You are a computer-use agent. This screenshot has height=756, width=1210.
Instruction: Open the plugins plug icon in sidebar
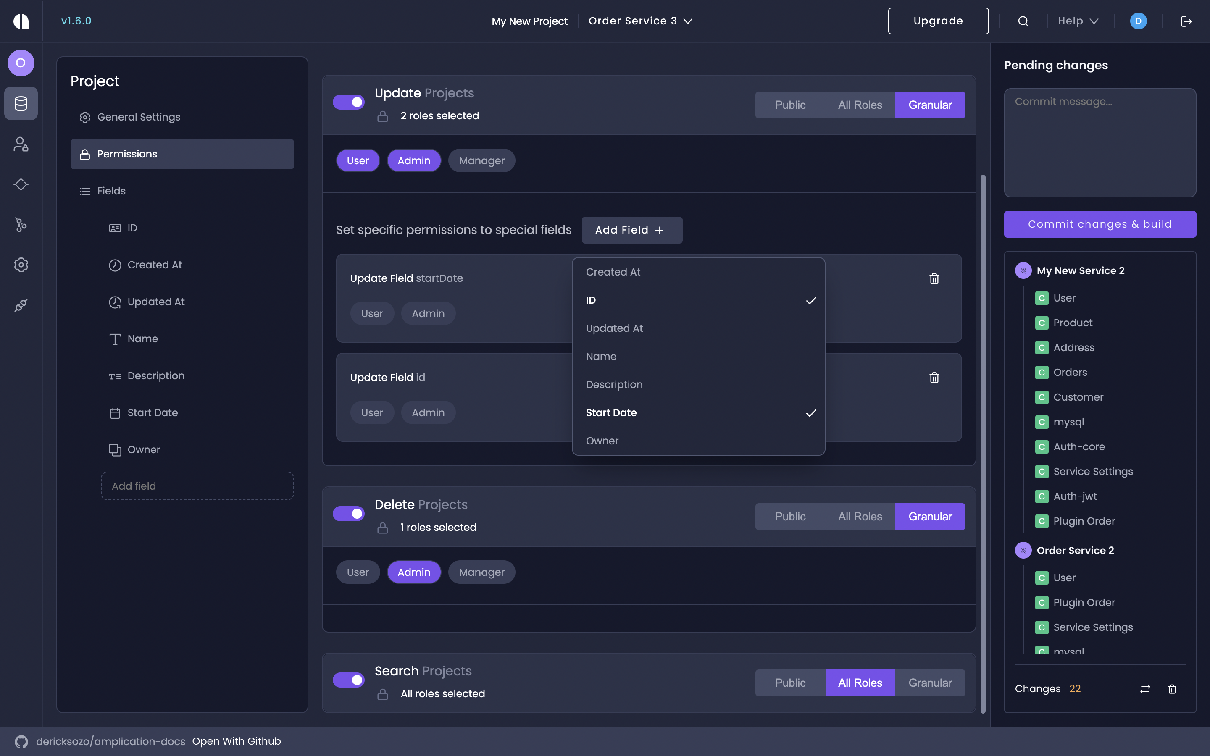pyautogui.click(x=21, y=305)
